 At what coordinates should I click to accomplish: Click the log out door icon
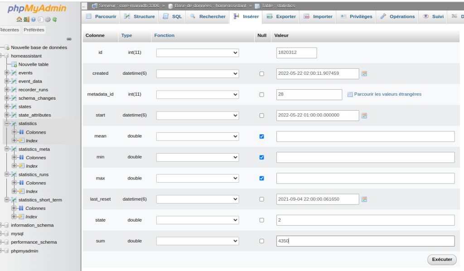(26, 19)
